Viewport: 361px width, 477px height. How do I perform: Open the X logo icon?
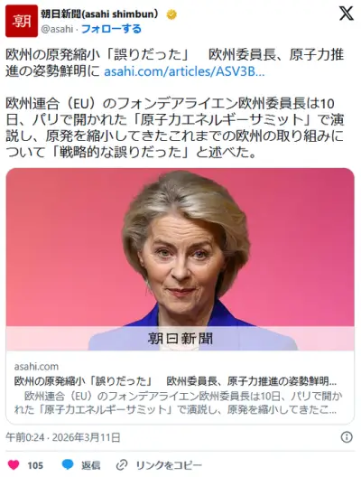coord(347,14)
